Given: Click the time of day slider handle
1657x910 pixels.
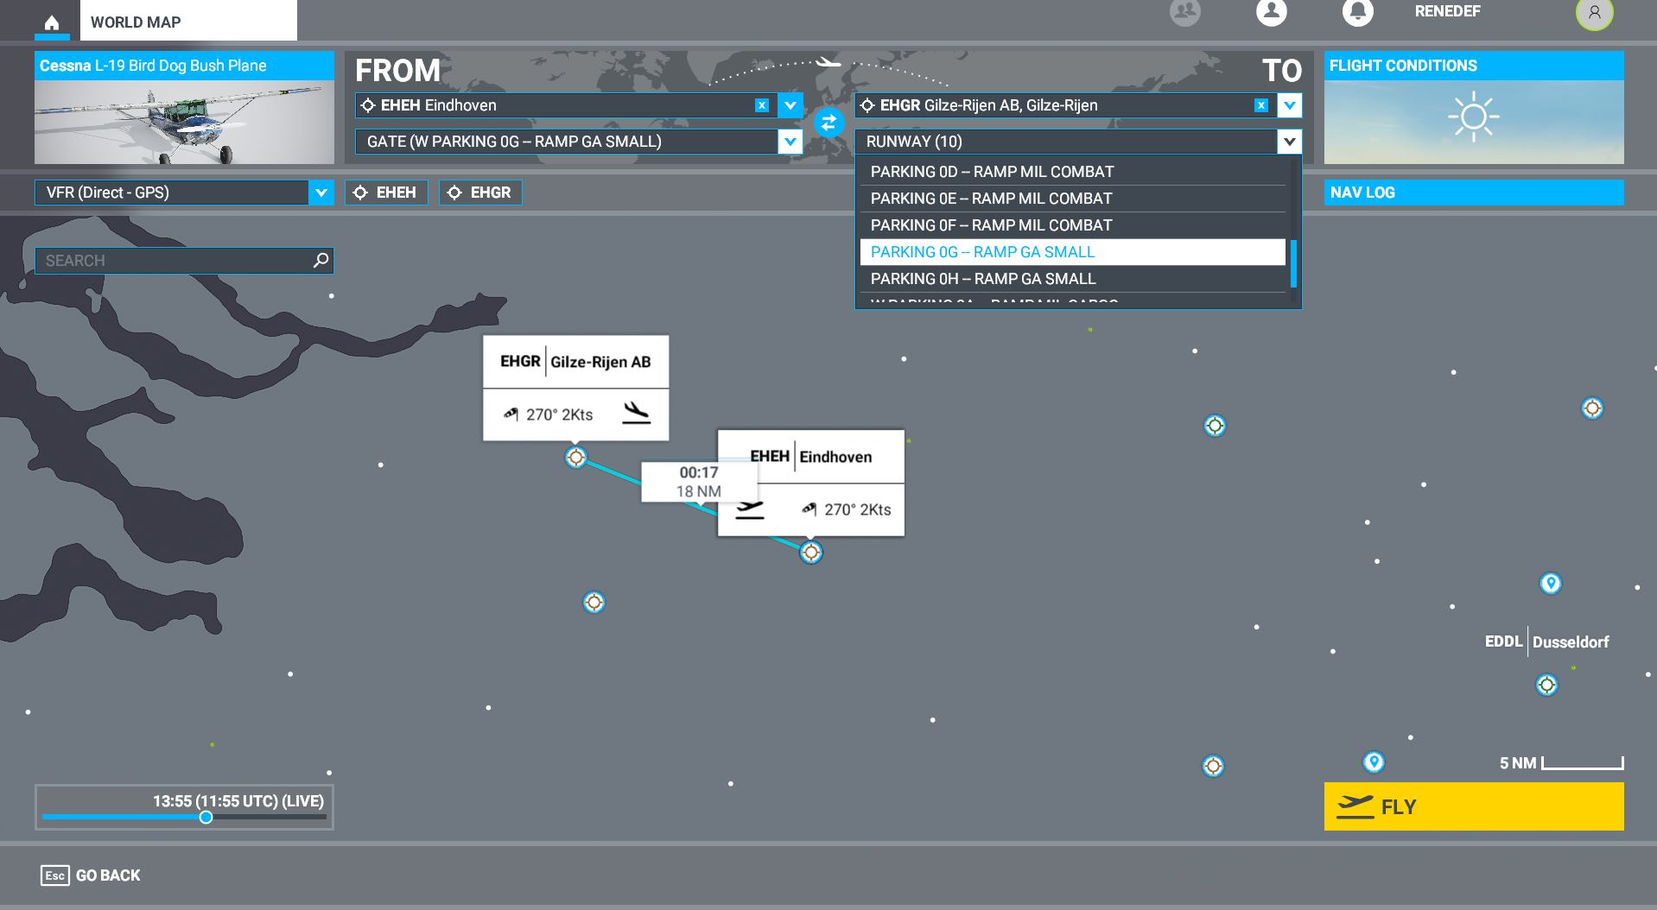Looking at the screenshot, I should tap(206, 817).
